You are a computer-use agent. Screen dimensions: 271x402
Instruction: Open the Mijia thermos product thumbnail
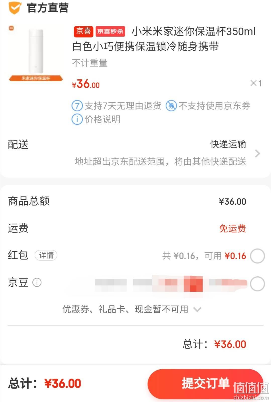coord(36,53)
